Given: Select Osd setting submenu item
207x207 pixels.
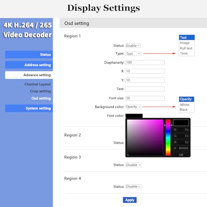Looking at the screenshot, I should (x=41, y=98).
